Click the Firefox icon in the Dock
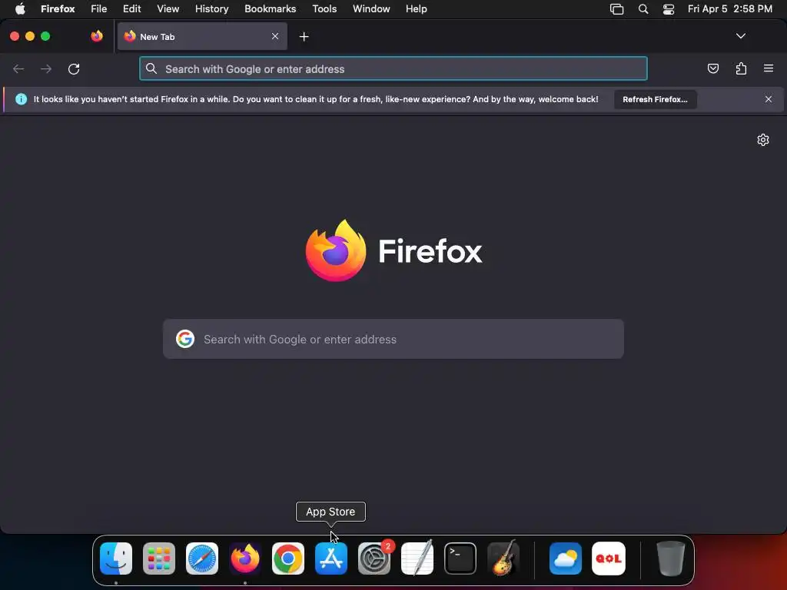The width and height of the screenshot is (787, 590). pos(245,559)
